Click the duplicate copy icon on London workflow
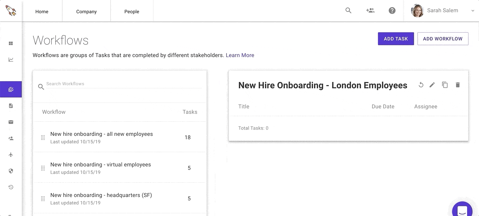Image resolution: width=479 pixels, height=216 pixels. pos(445,85)
